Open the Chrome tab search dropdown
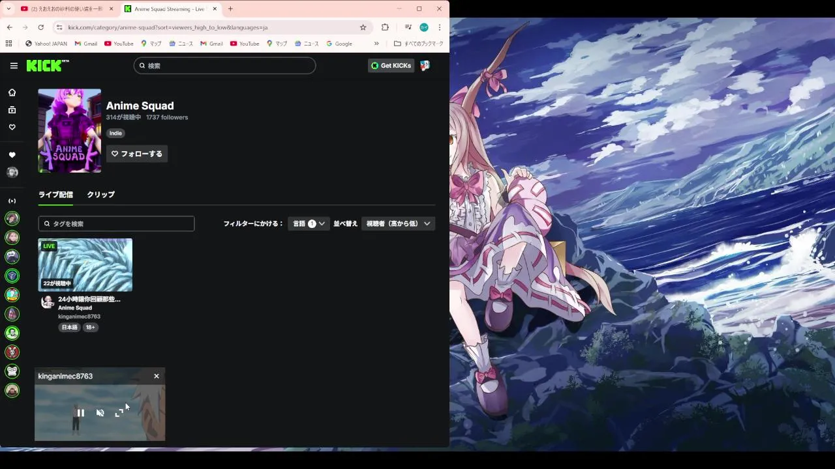835x469 pixels. tap(8, 9)
